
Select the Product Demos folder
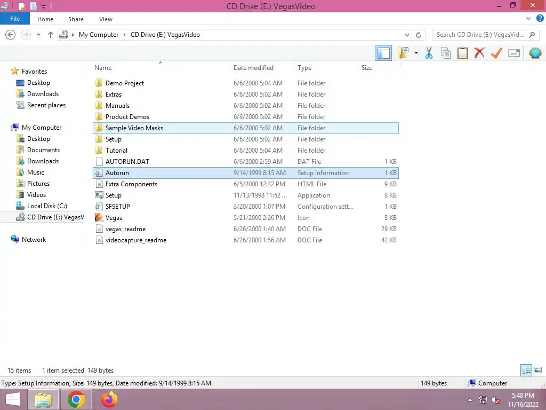(246, 116)
